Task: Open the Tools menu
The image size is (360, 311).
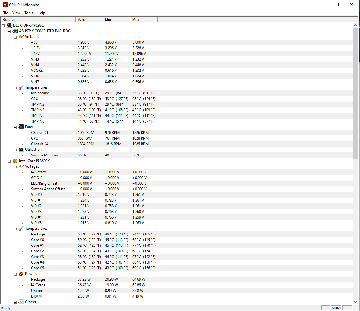Action: (29, 13)
